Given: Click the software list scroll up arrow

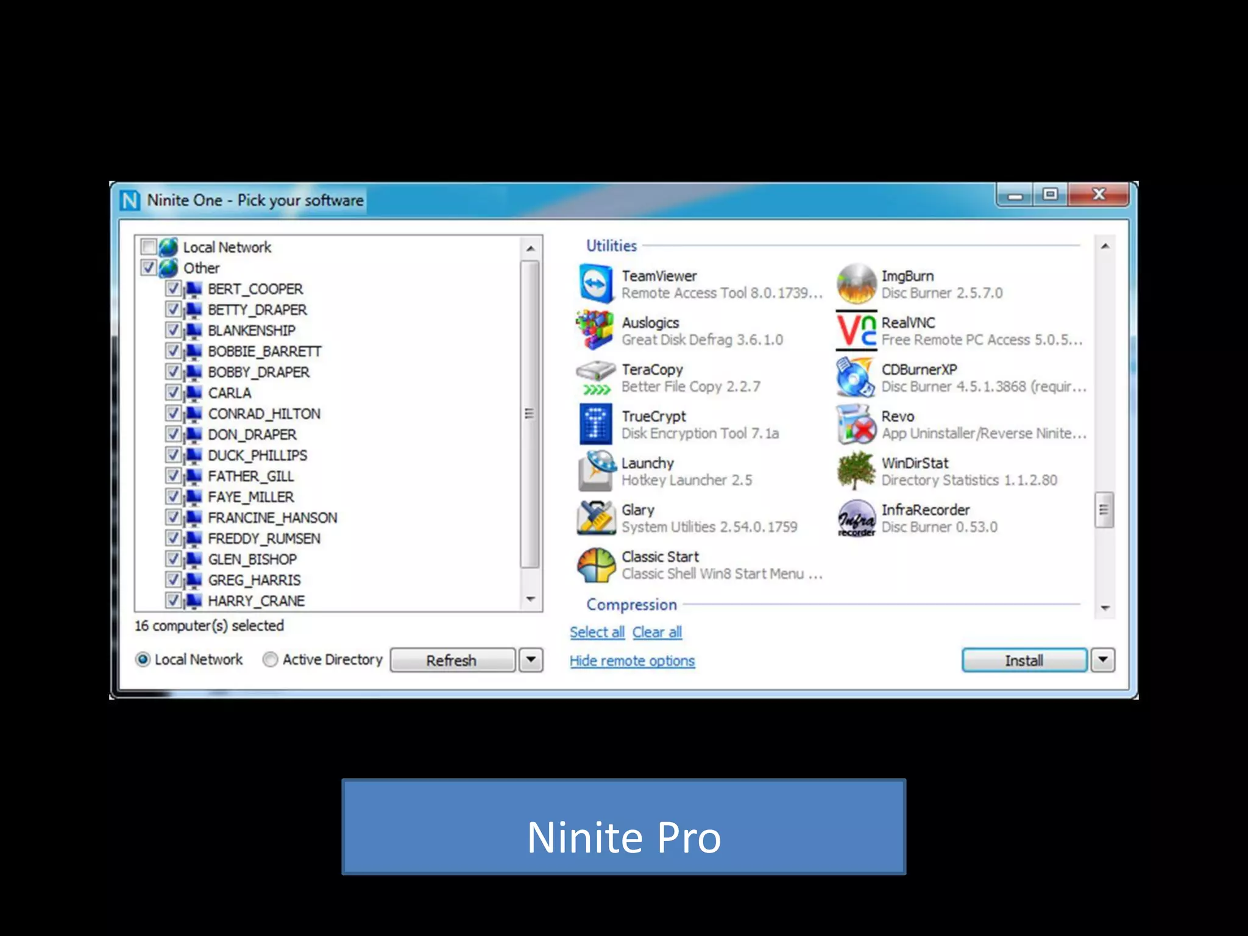Looking at the screenshot, I should coord(1105,246).
